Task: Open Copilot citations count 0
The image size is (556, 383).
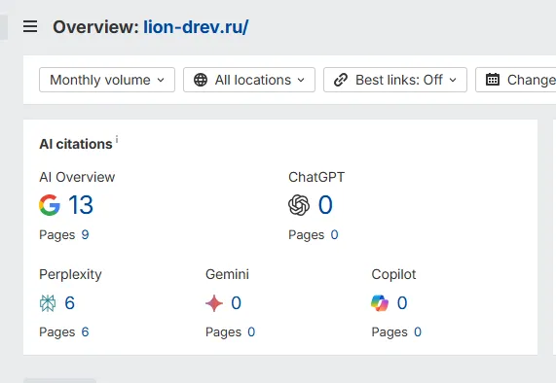Action: coord(402,303)
